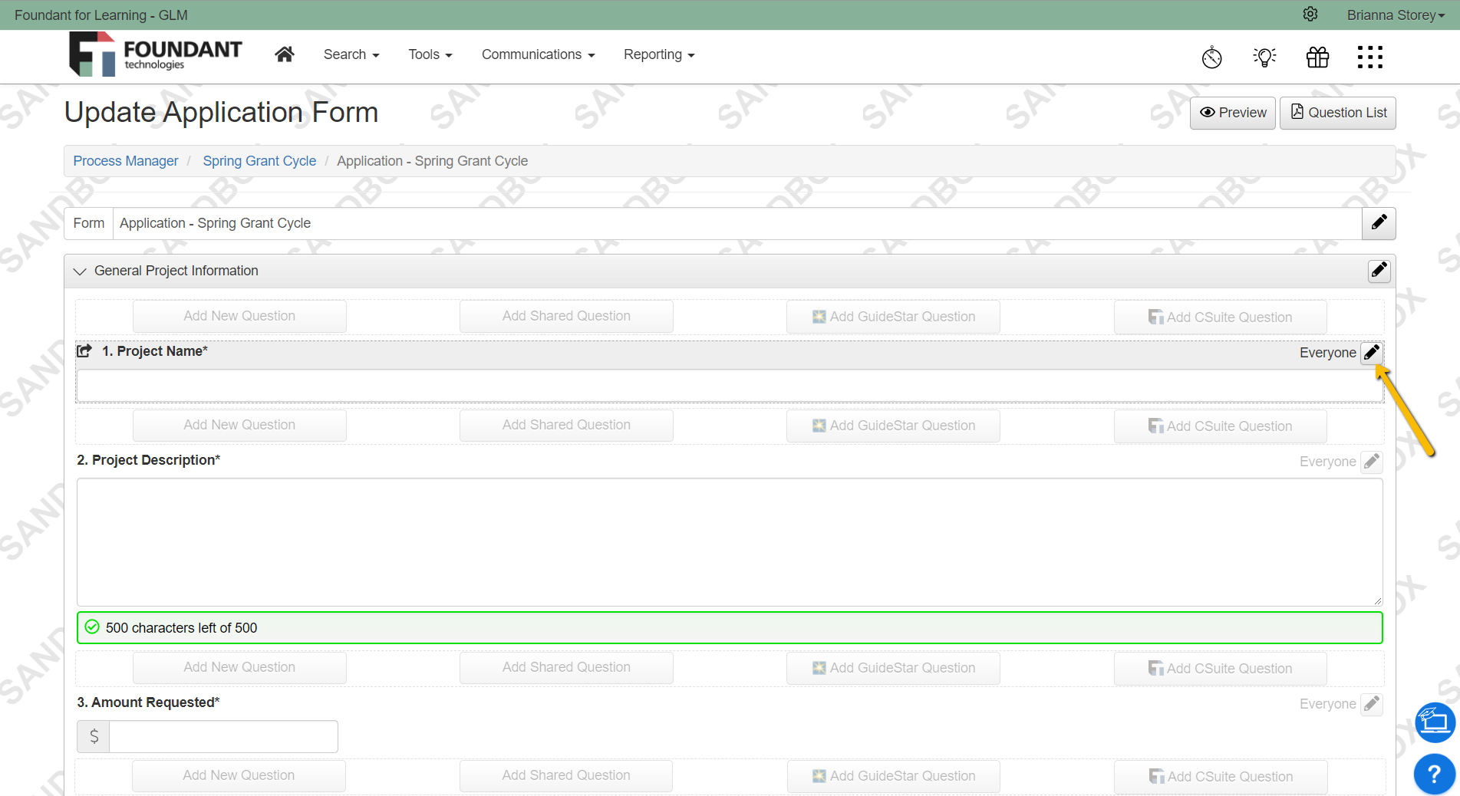Go to Process Manager breadcrumb

(126, 161)
